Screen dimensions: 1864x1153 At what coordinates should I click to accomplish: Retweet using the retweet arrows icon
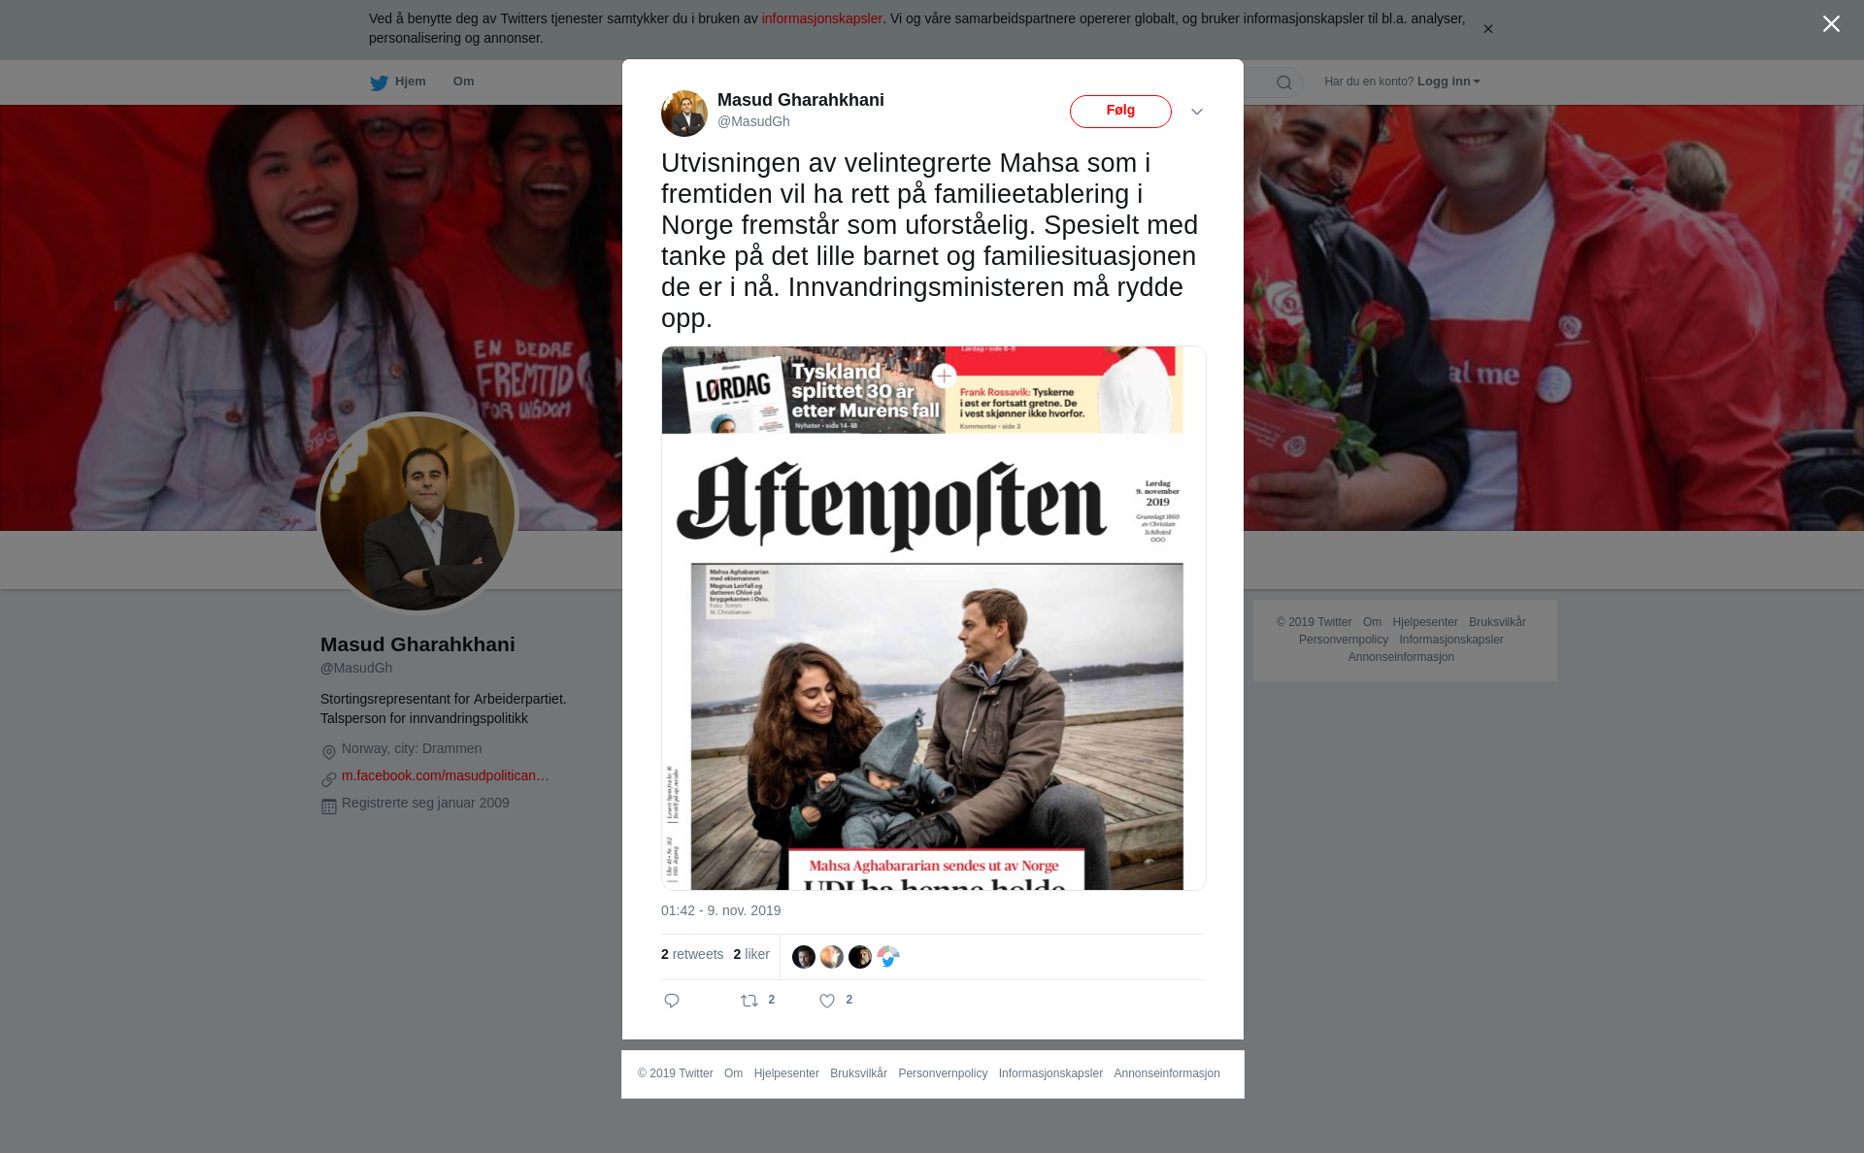(x=749, y=1001)
